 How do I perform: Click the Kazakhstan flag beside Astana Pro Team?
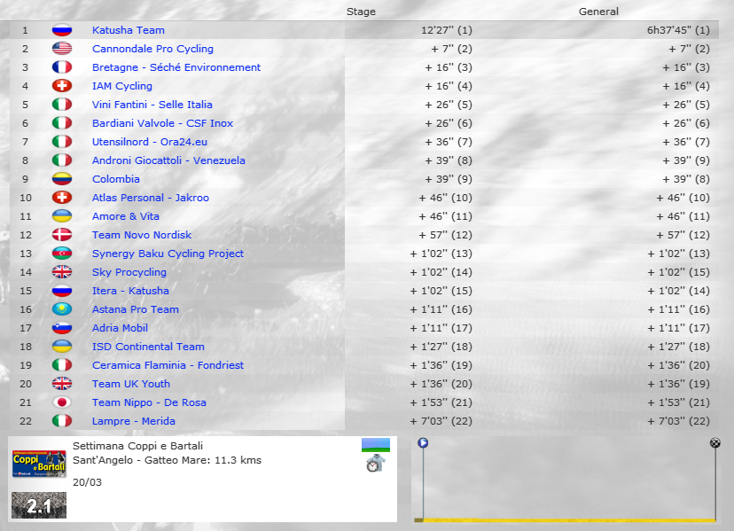[x=62, y=309]
